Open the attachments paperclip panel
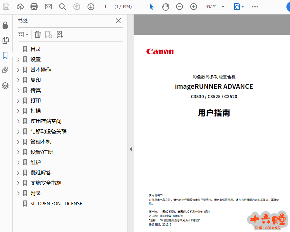The width and height of the screenshot is (290, 232). coord(5,70)
